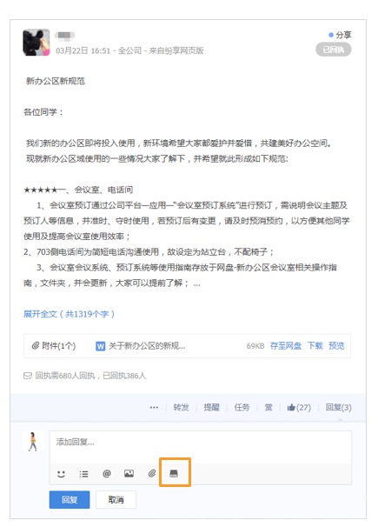This screenshot has height=527, width=378.
Task: Click the blue 回复 submit button
Action: click(x=70, y=500)
